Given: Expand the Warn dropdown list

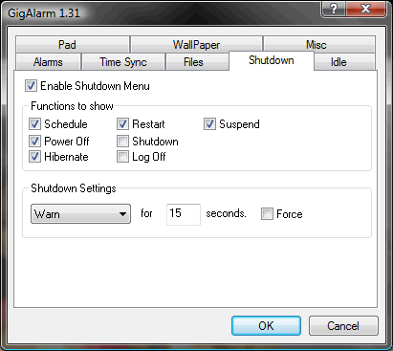Looking at the screenshot, I should (x=80, y=214).
